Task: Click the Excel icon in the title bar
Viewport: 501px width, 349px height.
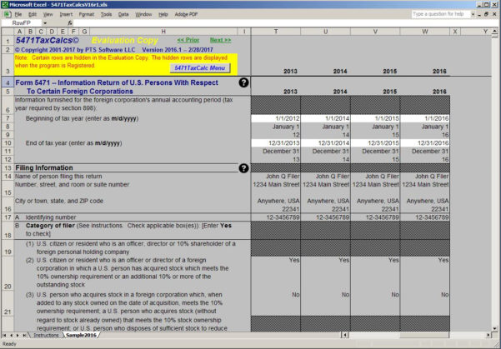Action: (x=6, y=4)
